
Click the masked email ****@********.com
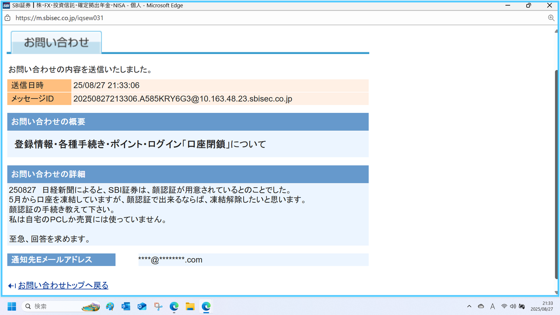coord(170,260)
